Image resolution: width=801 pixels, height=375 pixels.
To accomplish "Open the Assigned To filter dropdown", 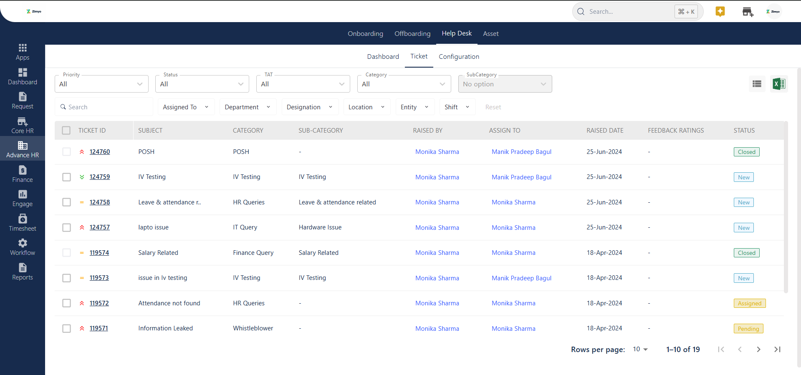I will pos(186,107).
